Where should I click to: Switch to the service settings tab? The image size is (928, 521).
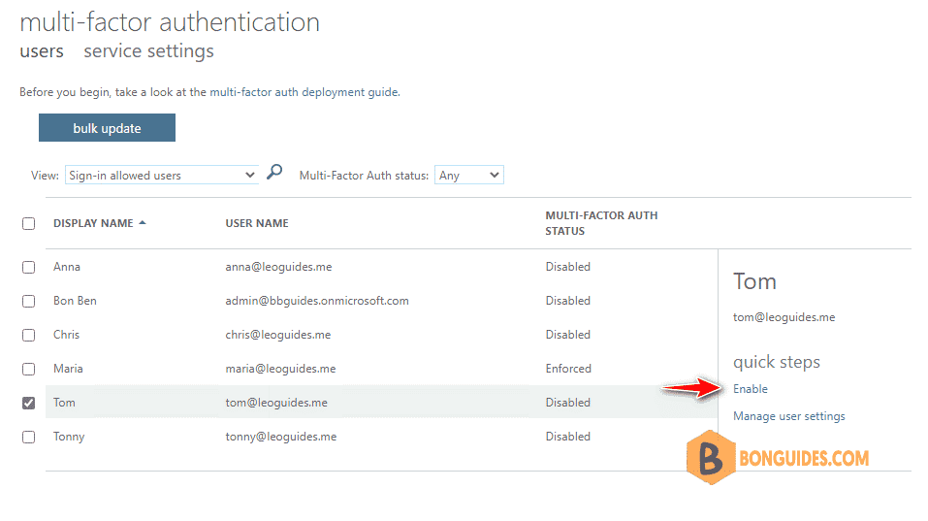point(148,50)
